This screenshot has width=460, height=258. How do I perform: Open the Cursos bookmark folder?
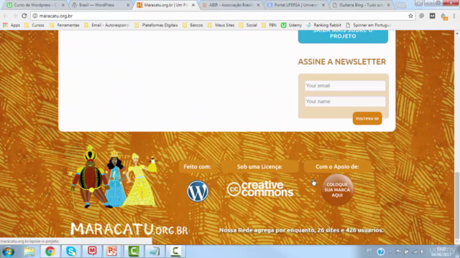pyautogui.click(x=34, y=25)
